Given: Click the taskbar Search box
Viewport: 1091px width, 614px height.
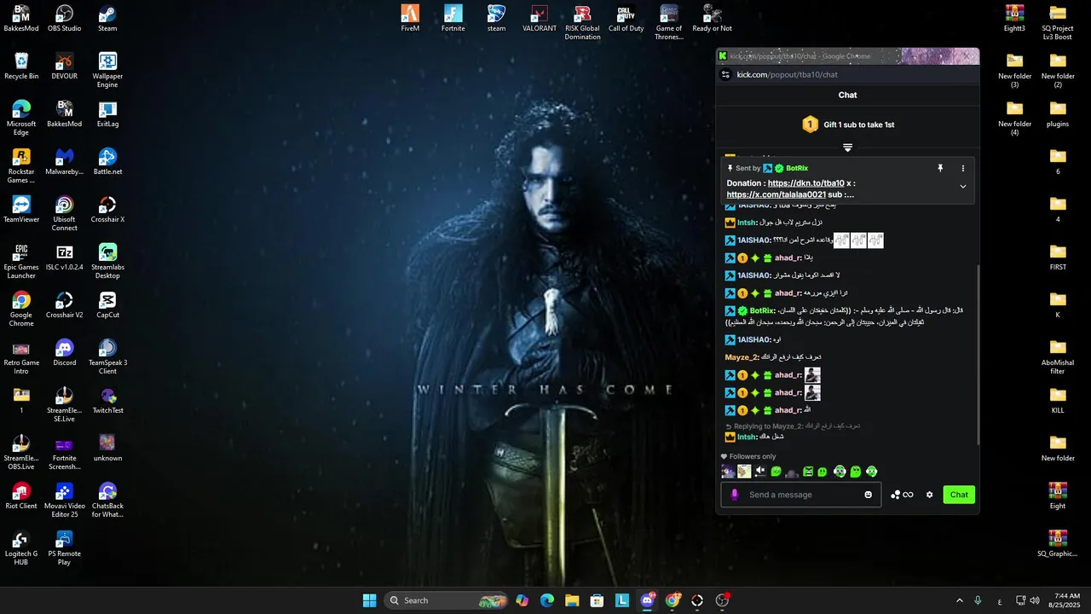Looking at the screenshot, I should coord(447,600).
